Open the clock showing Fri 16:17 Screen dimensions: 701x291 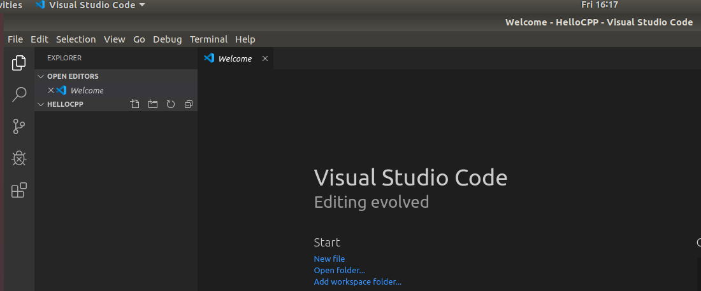pos(600,5)
